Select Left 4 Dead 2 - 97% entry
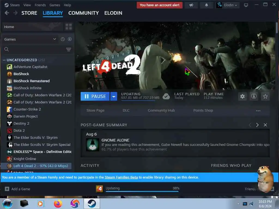Image resolution: width=279 pixels, height=209 pixels. click(36, 166)
